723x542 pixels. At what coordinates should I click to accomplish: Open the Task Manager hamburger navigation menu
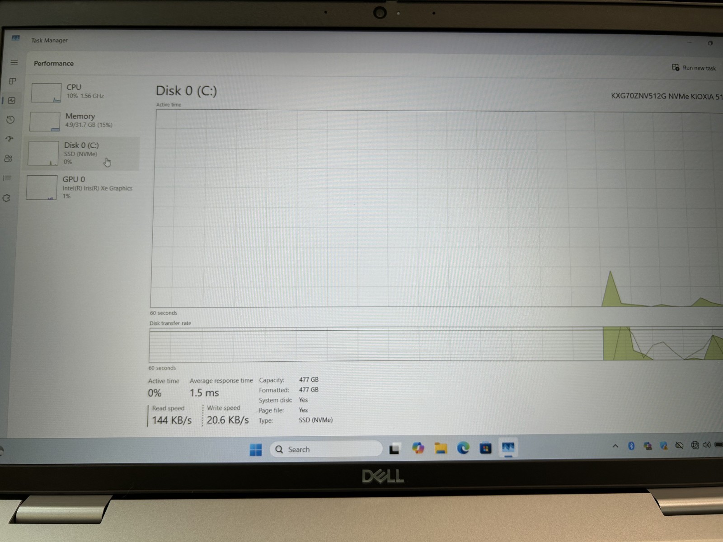click(x=14, y=62)
